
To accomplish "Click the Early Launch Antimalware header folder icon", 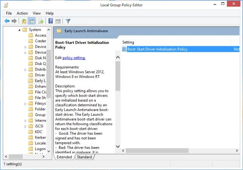I will tap(59, 31).
